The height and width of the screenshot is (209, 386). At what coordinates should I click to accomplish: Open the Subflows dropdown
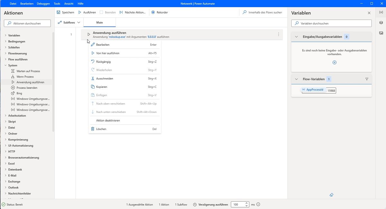click(x=69, y=22)
